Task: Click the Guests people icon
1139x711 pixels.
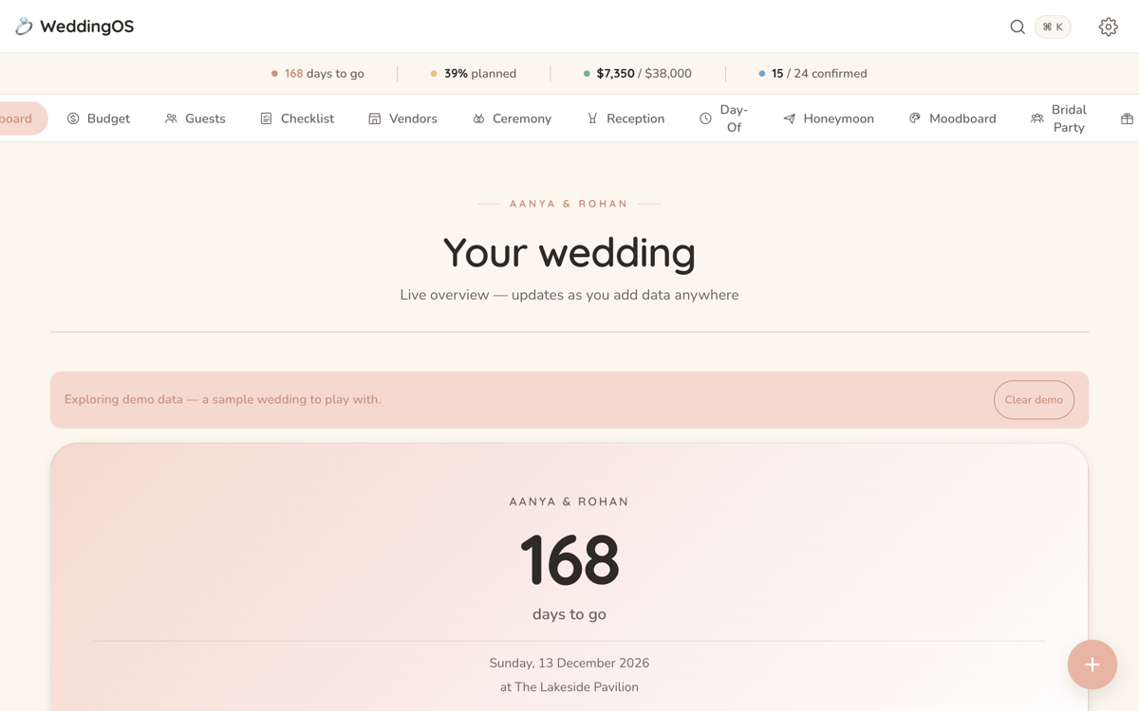Action: point(171,118)
